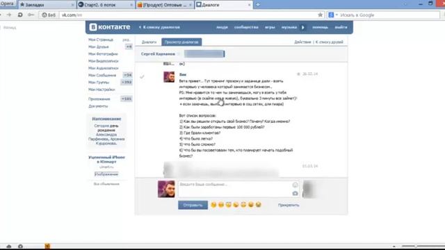Close the Закладки browser tab
Screen dimensions: 445x250
click(x=72, y=5)
